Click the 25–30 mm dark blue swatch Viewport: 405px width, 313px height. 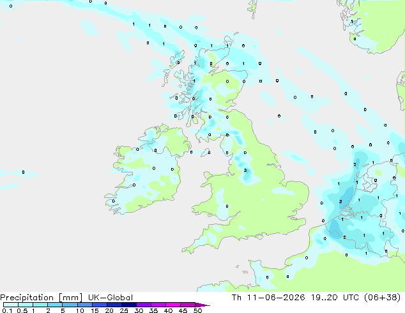(x=128, y=305)
